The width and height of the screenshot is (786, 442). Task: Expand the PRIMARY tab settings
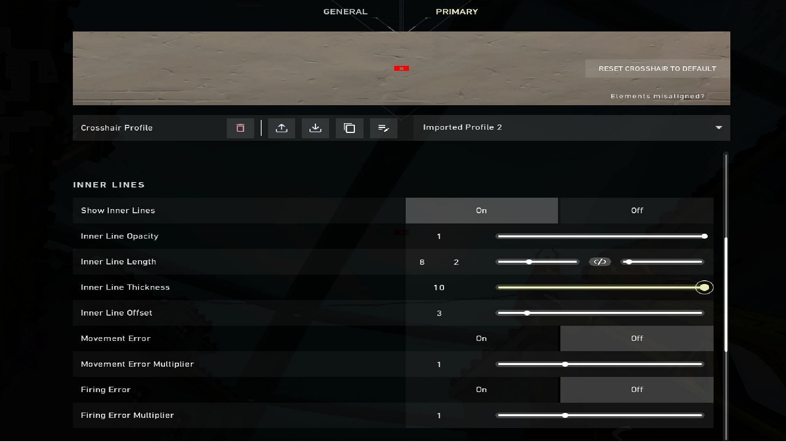tap(457, 11)
